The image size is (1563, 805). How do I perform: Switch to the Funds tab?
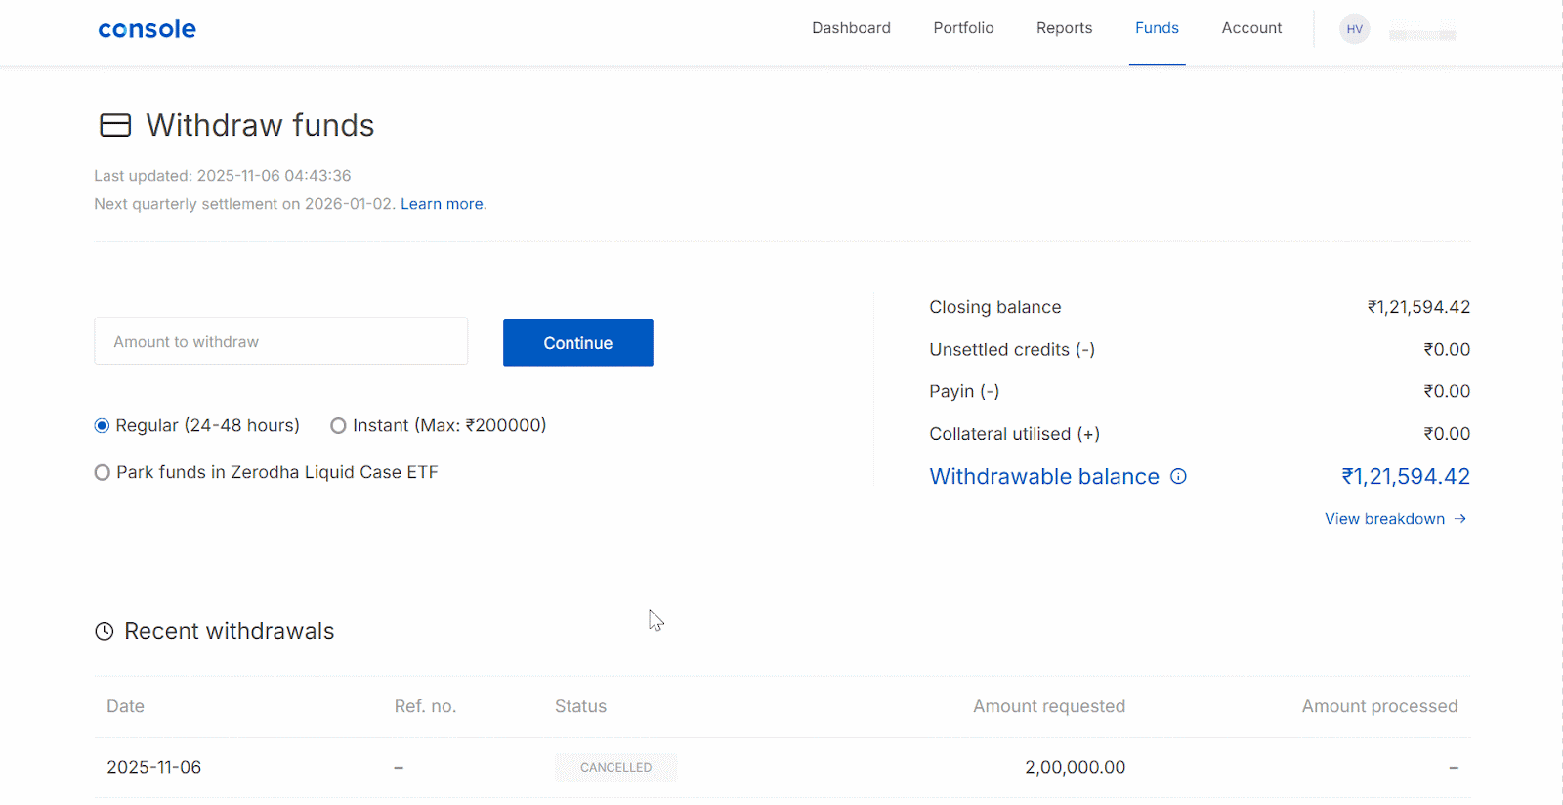[x=1157, y=28]
